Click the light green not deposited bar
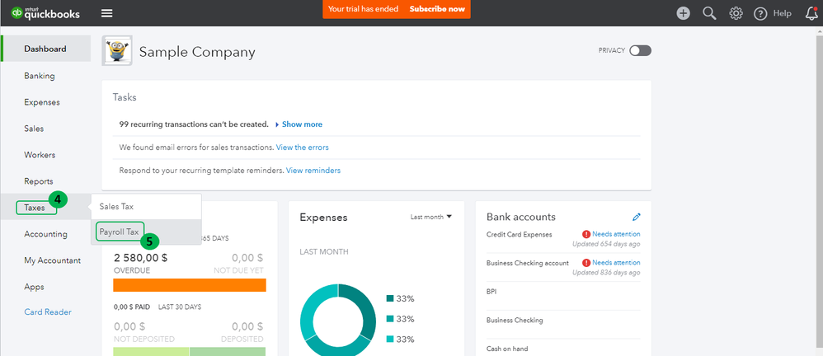Screen dimensions: 823x356 tap(151, 351)
